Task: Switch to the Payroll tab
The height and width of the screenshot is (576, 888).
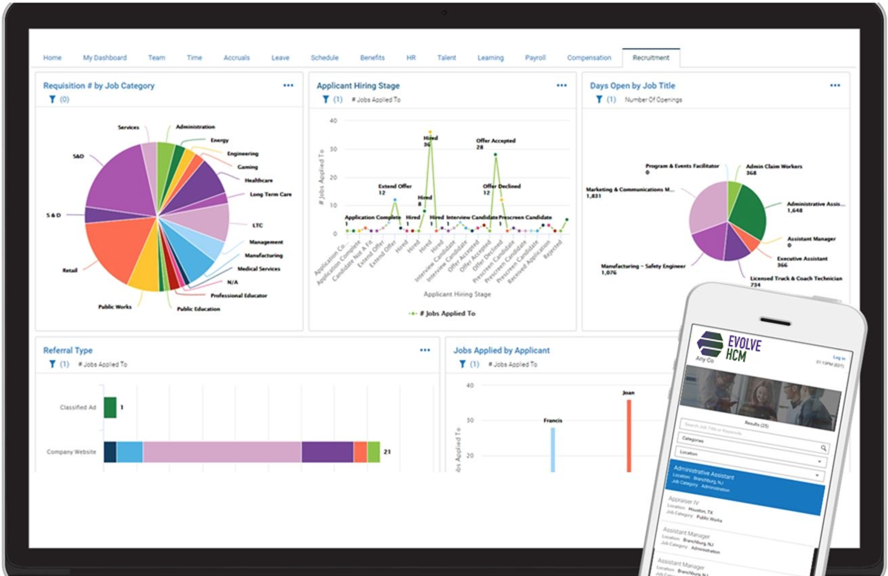Action: point(535,57)
